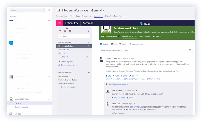Open more options next to General channel title
Image resolution: width=202 pixels, height=122 pixels.
click(104, 10)
